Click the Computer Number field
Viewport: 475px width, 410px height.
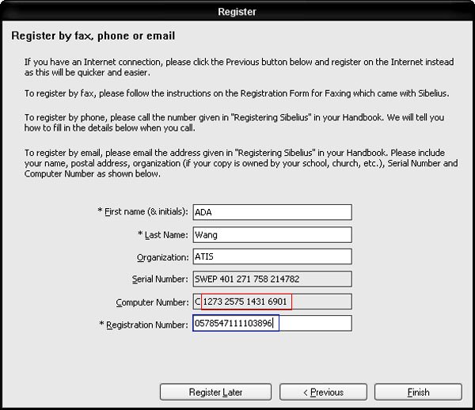tap(272, 302)
